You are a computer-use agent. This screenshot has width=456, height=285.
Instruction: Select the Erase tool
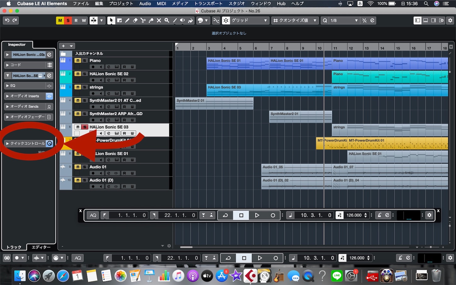point(135,20)
